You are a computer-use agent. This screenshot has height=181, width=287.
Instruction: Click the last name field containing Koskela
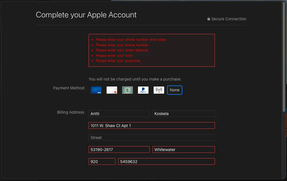(183, 114)
